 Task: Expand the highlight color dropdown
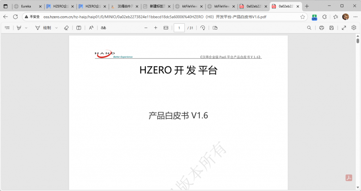point(26,28)
